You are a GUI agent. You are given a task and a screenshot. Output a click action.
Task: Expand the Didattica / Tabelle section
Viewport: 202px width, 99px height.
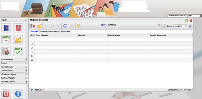tap(26, 78)
